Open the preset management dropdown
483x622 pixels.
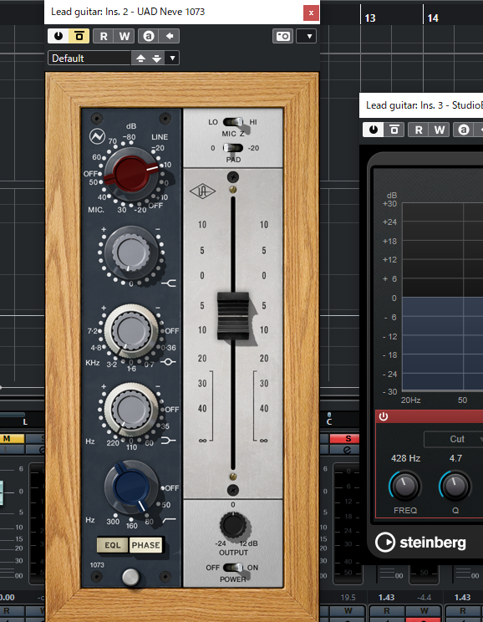pos(172,59)
